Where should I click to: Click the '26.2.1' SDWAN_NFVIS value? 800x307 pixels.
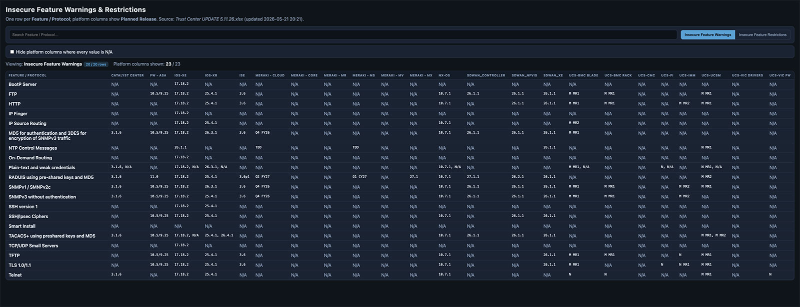[517, 177]
